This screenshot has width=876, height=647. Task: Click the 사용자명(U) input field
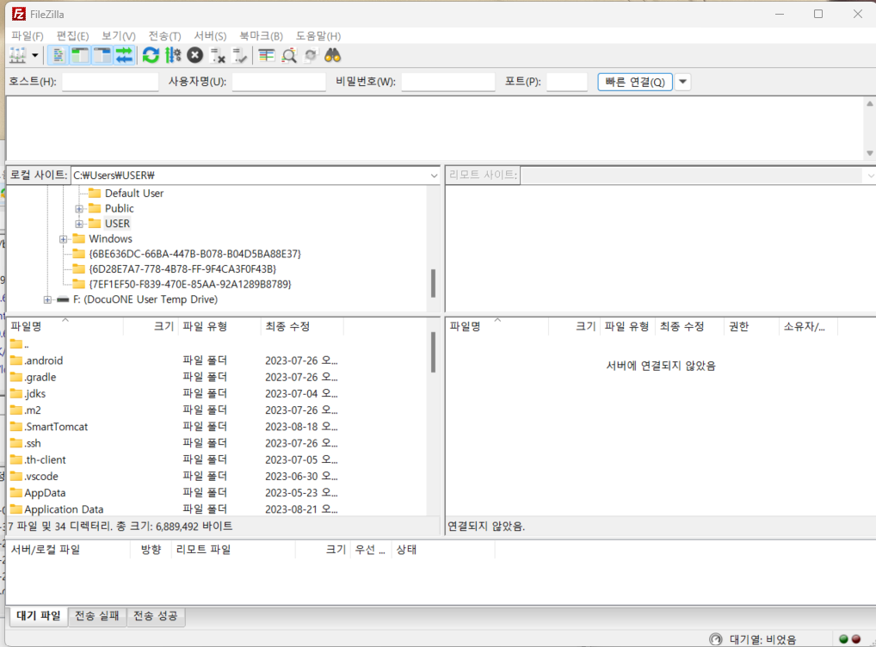[279, 82]
